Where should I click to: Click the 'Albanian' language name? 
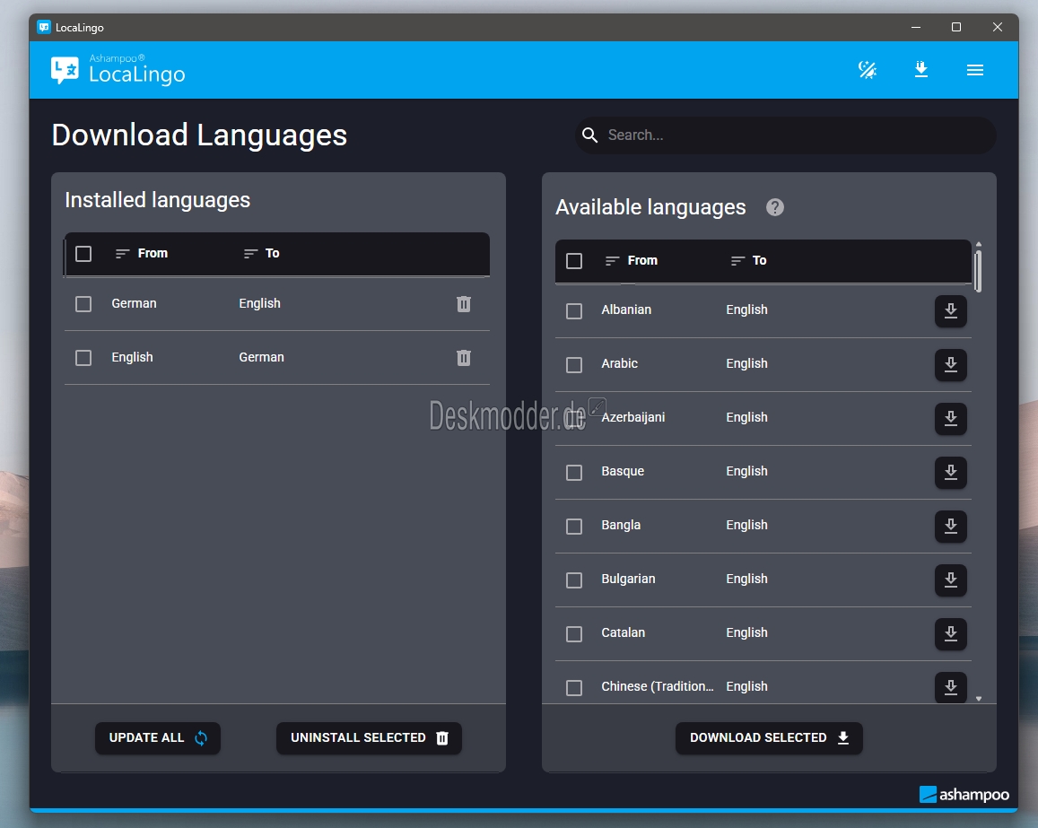(x=626, y=309)
